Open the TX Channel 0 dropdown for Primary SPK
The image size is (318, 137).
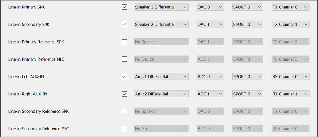click(x=290, y=7)
